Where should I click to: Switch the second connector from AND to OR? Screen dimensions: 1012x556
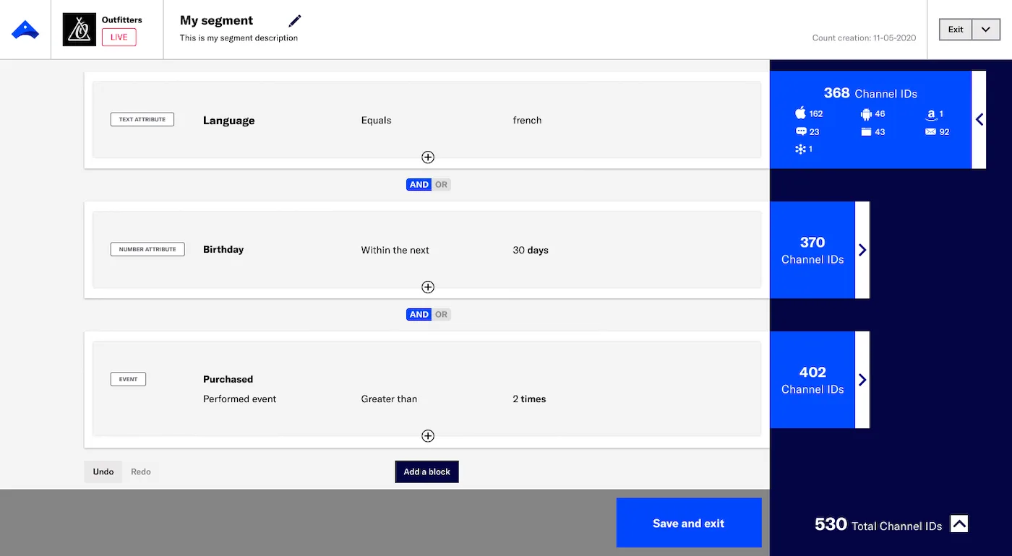[441, 314]
